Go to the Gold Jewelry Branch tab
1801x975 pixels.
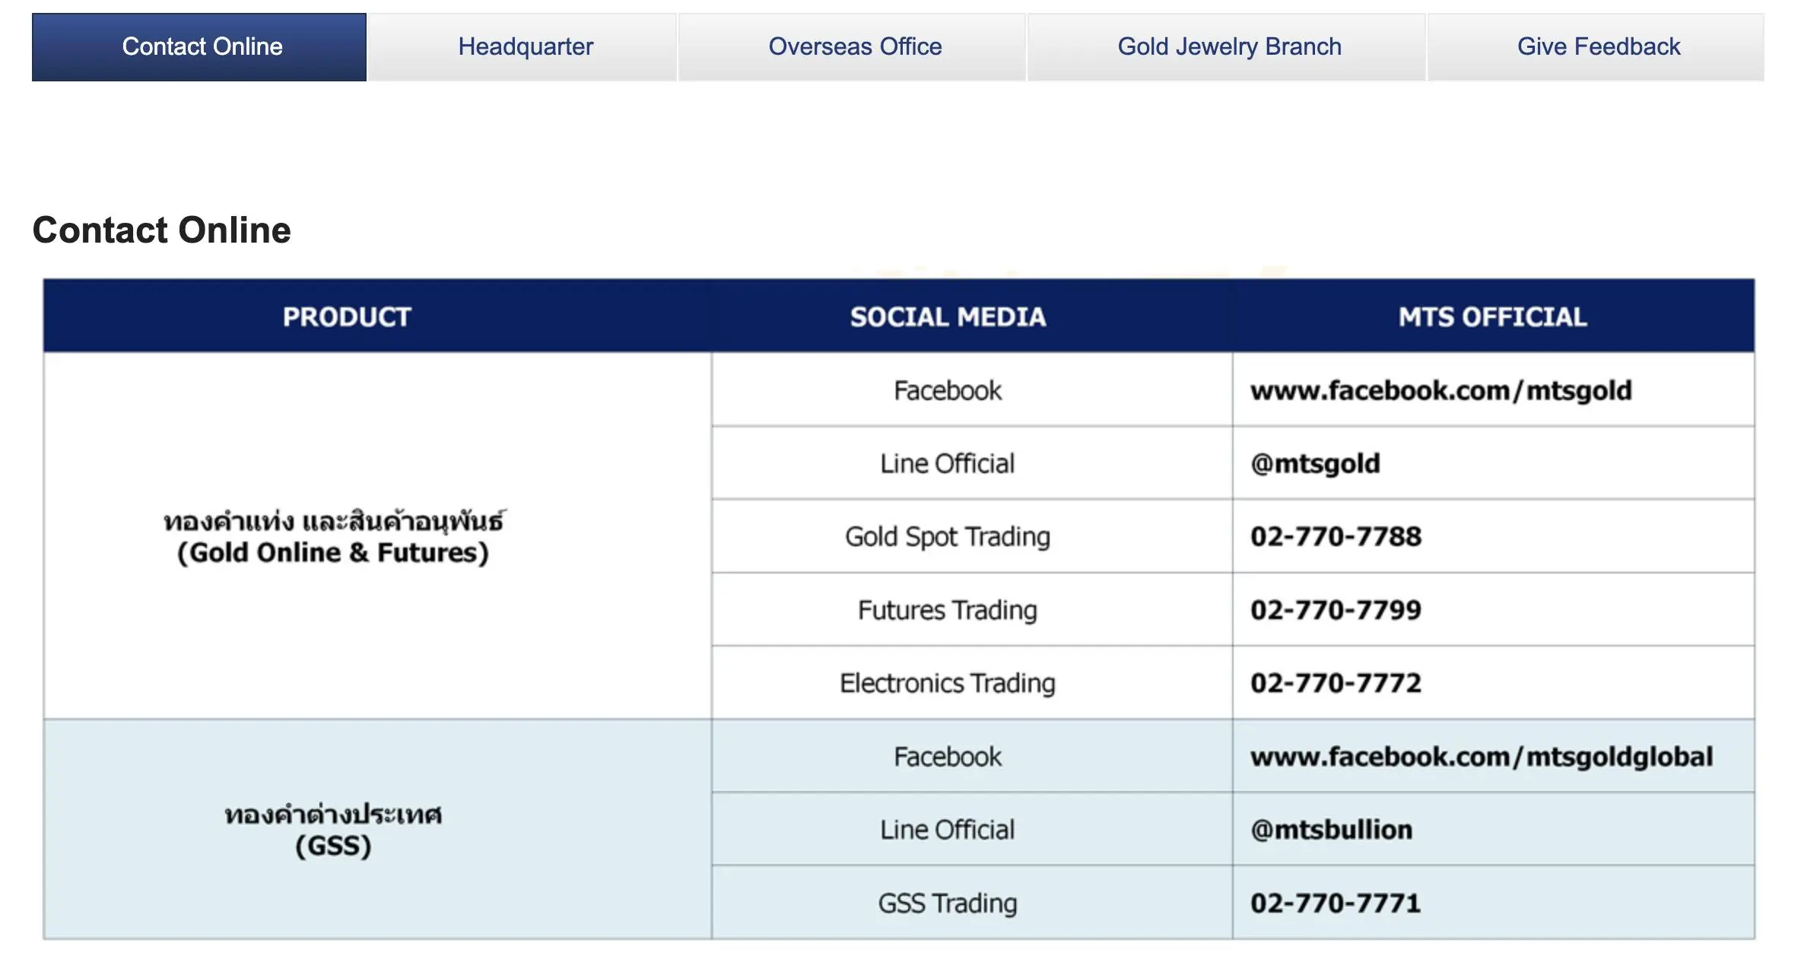1228,47
